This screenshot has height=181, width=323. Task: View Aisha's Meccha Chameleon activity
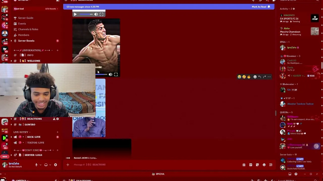tap(300, 31)
